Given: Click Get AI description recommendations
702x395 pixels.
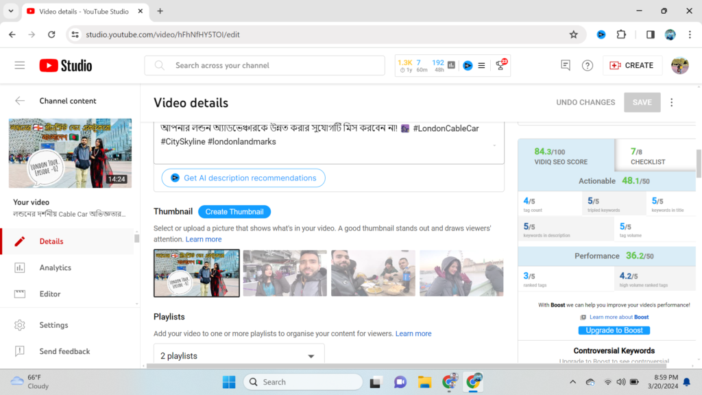Looking at the screenshot, I should coord(243,178).
